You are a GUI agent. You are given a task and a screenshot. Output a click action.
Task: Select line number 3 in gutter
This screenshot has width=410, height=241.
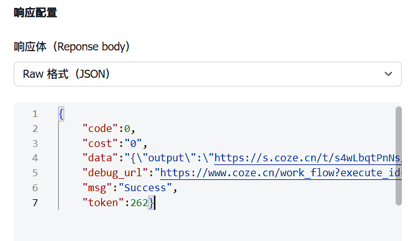tap(35, 144)
